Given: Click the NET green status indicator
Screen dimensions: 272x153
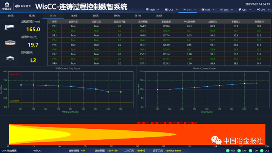Looking at the screenshot, I should click(x=228, y=151).
